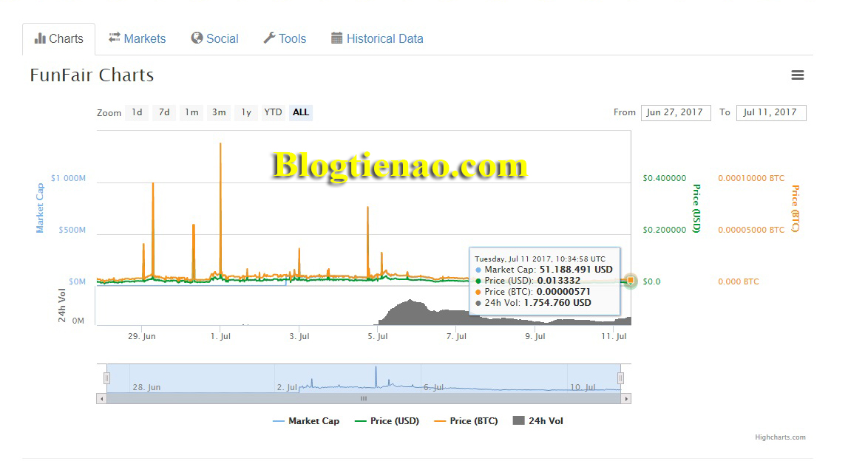Image resolution: width=848 pixels, height=461 pixels.
Task: Click the FunFair Charts title
Action: (92, 75)
